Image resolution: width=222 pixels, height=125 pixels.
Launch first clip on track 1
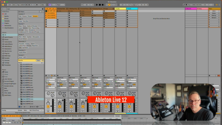pos(46,11)
